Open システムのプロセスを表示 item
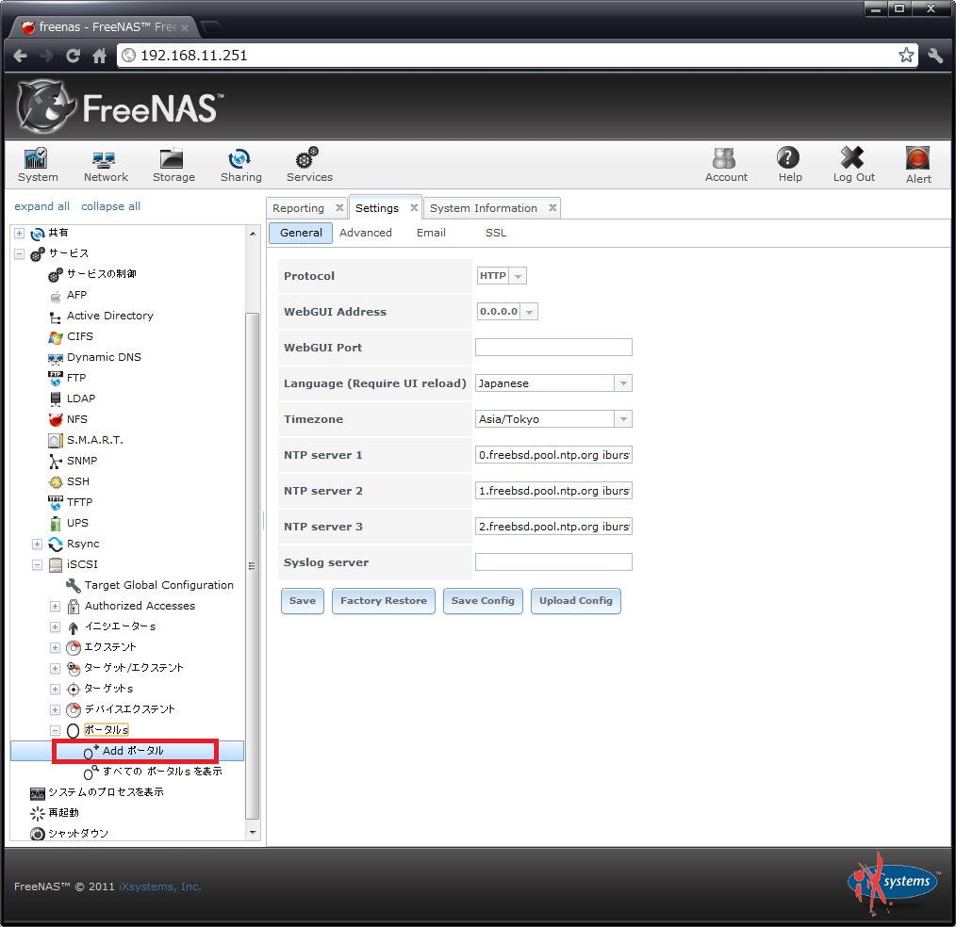The image size is (956, 927). click(107, 791)
